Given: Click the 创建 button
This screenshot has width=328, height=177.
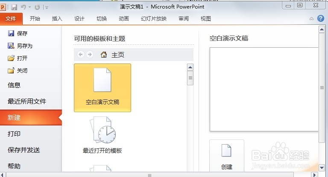Looking at the screenshot, I should 227,156.
